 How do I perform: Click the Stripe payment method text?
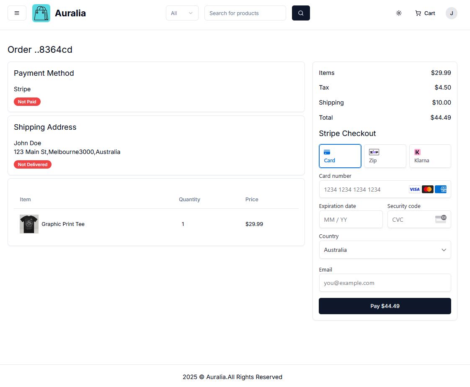(x=22, y=89)
